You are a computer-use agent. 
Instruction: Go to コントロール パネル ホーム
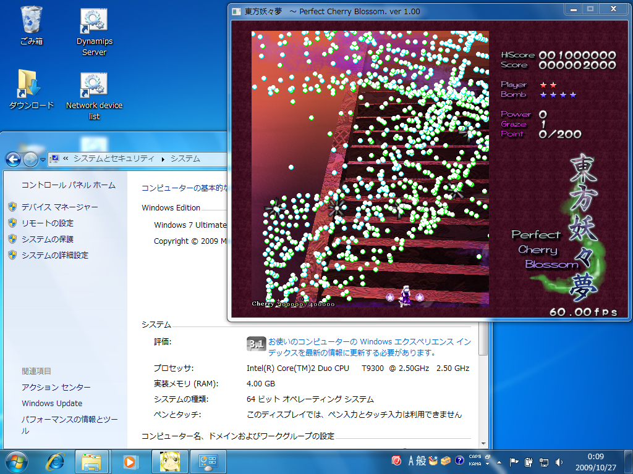tap(68, 185)
